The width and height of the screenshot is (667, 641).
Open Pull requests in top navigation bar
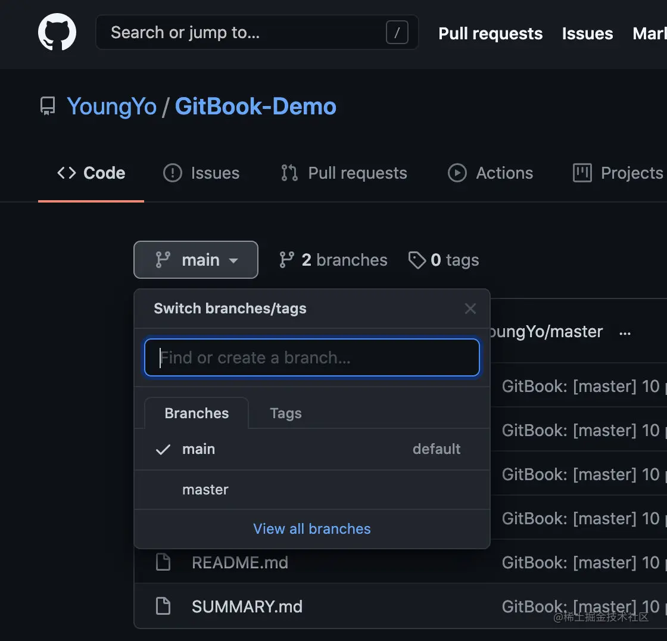click(491, 33)
